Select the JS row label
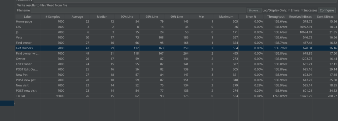338x121 pixels. [17, 32]
